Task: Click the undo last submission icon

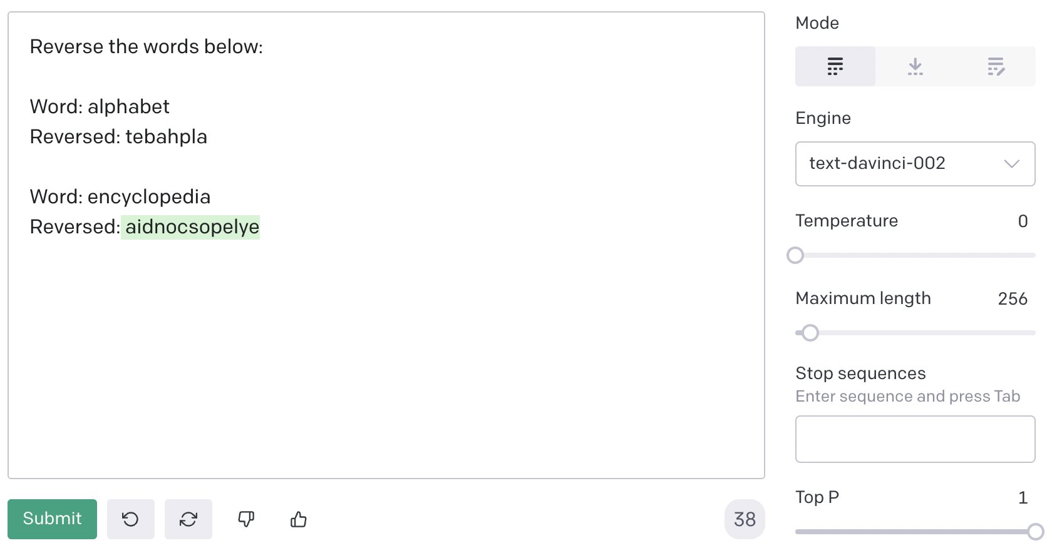Action: tap(130, 519)
